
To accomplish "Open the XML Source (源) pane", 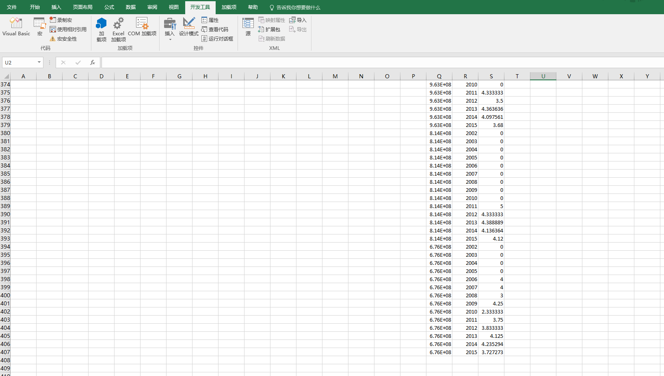I will pyautogui.click(x=248, y=27).
